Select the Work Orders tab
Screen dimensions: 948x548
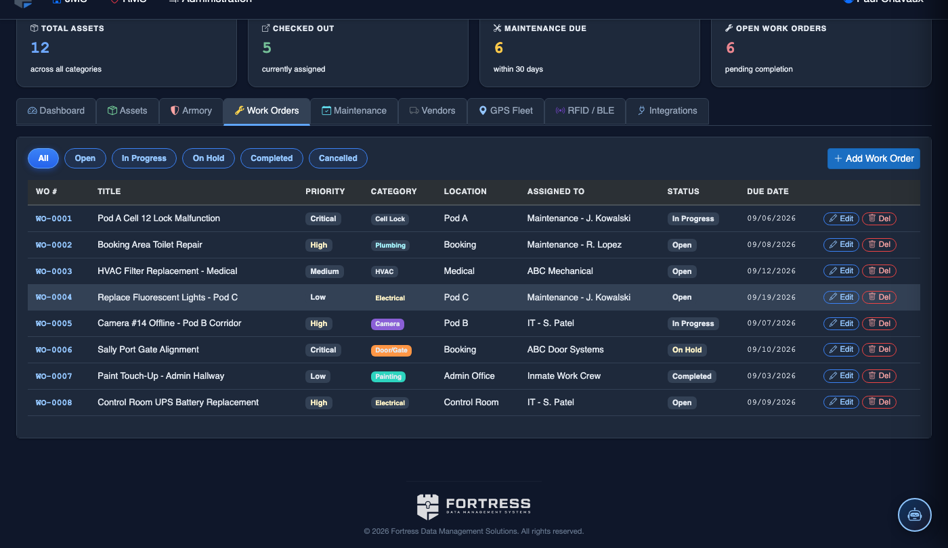coord(267,111)
